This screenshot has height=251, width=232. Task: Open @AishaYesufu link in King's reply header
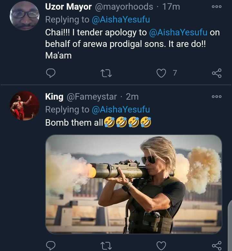coord(121,110)
